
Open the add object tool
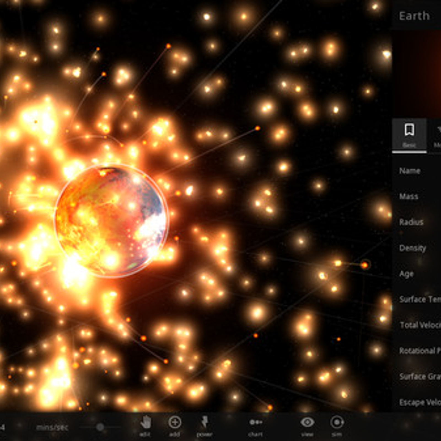[175, 426]
